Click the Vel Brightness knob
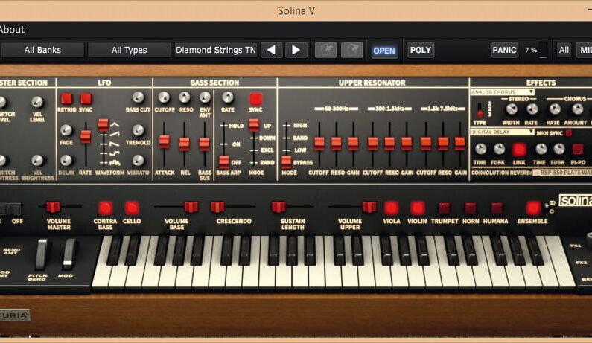Image resolution: width=592 pixels, height=343 pixels. [37, 161]
